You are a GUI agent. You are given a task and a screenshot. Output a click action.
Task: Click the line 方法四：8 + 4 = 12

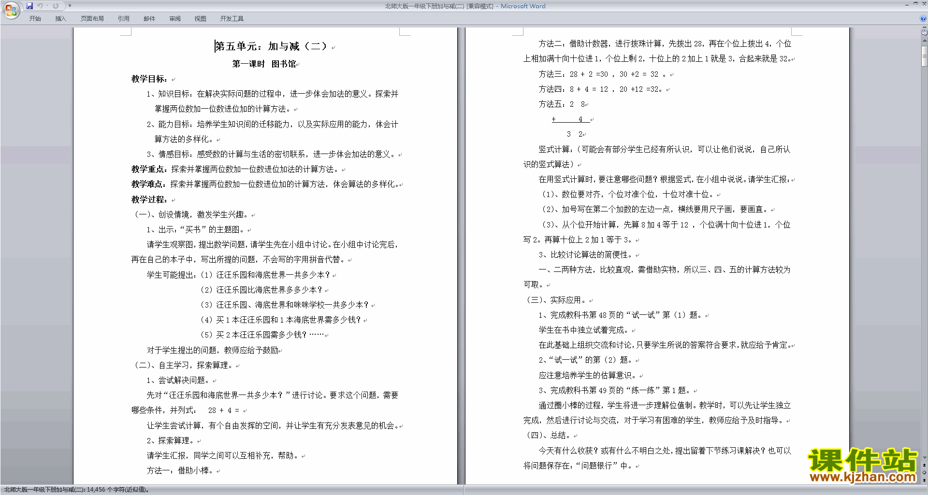573,89
